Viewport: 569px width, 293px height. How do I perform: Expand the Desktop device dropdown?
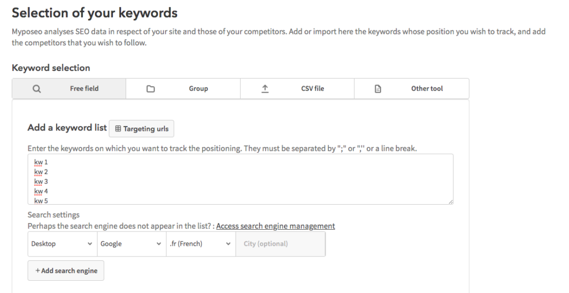click(62, 244)
